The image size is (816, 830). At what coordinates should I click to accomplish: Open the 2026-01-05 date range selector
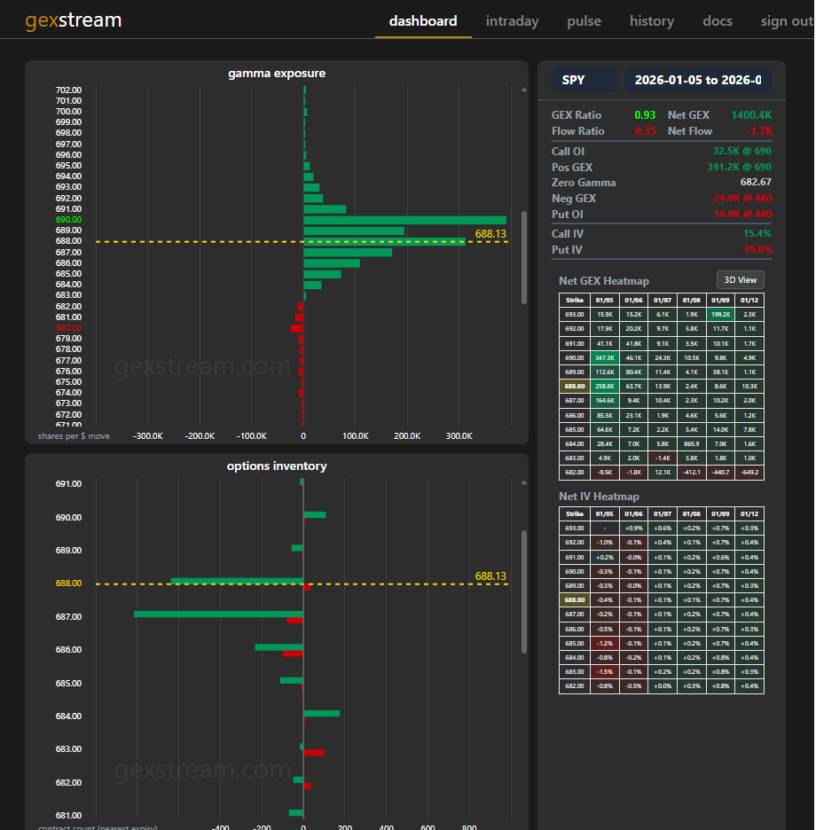click(x=697, y=80)
